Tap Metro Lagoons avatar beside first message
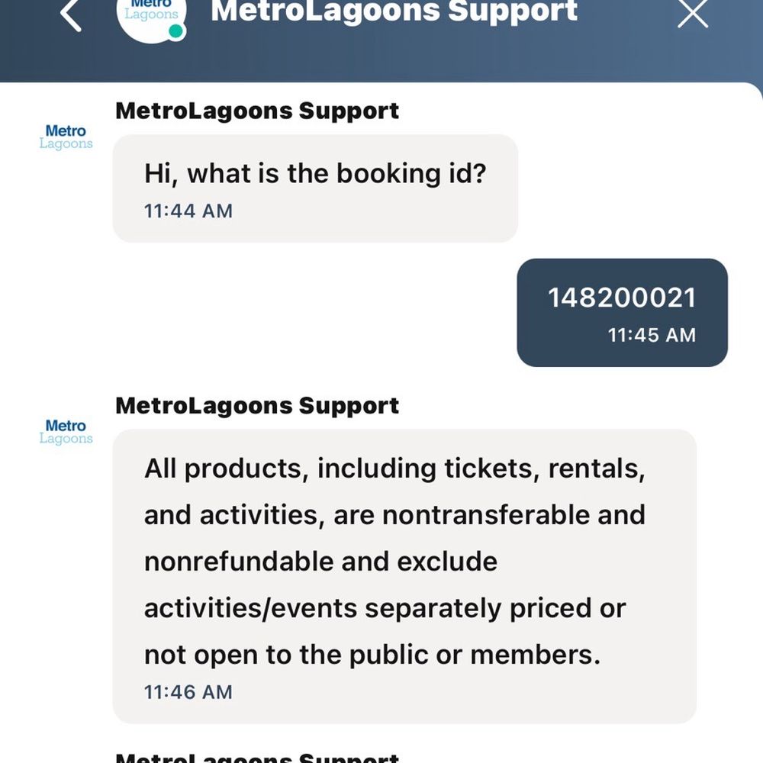 pos(66,137)
